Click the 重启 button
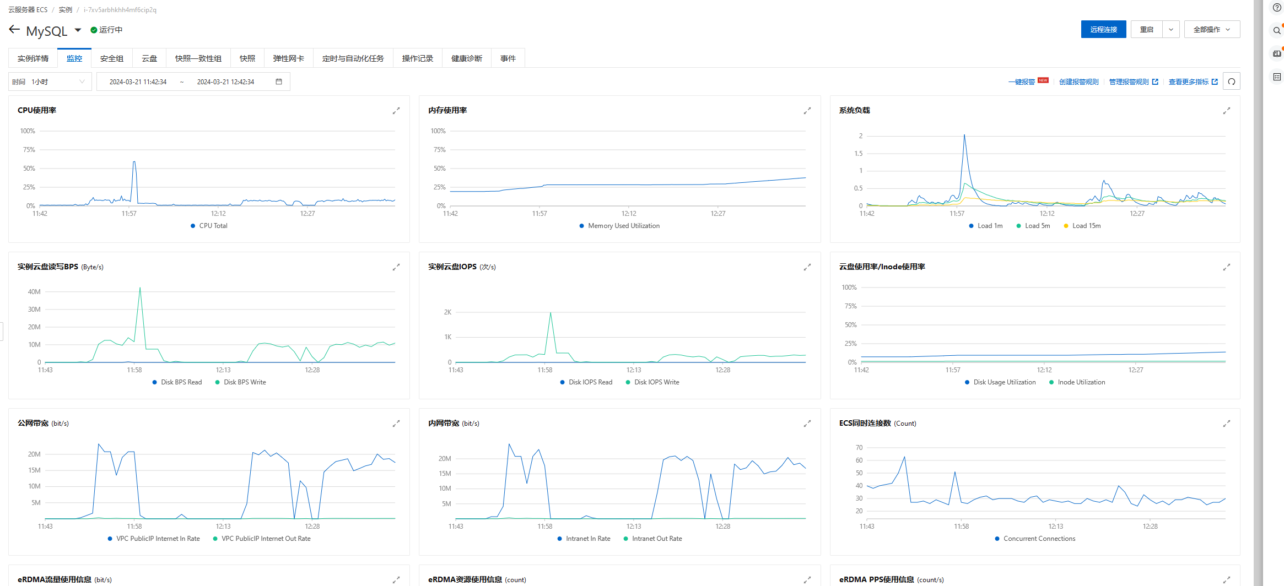1284x586 pixels. [x=1147, y=30]
